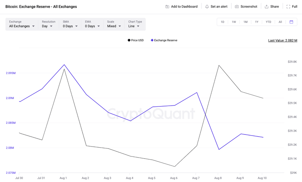Open the Resolution Day dropdown

point(48,24)
